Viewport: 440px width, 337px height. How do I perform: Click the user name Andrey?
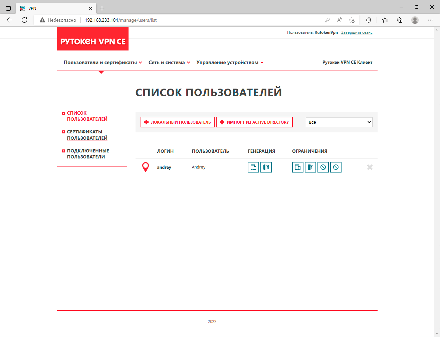(199, 167)
